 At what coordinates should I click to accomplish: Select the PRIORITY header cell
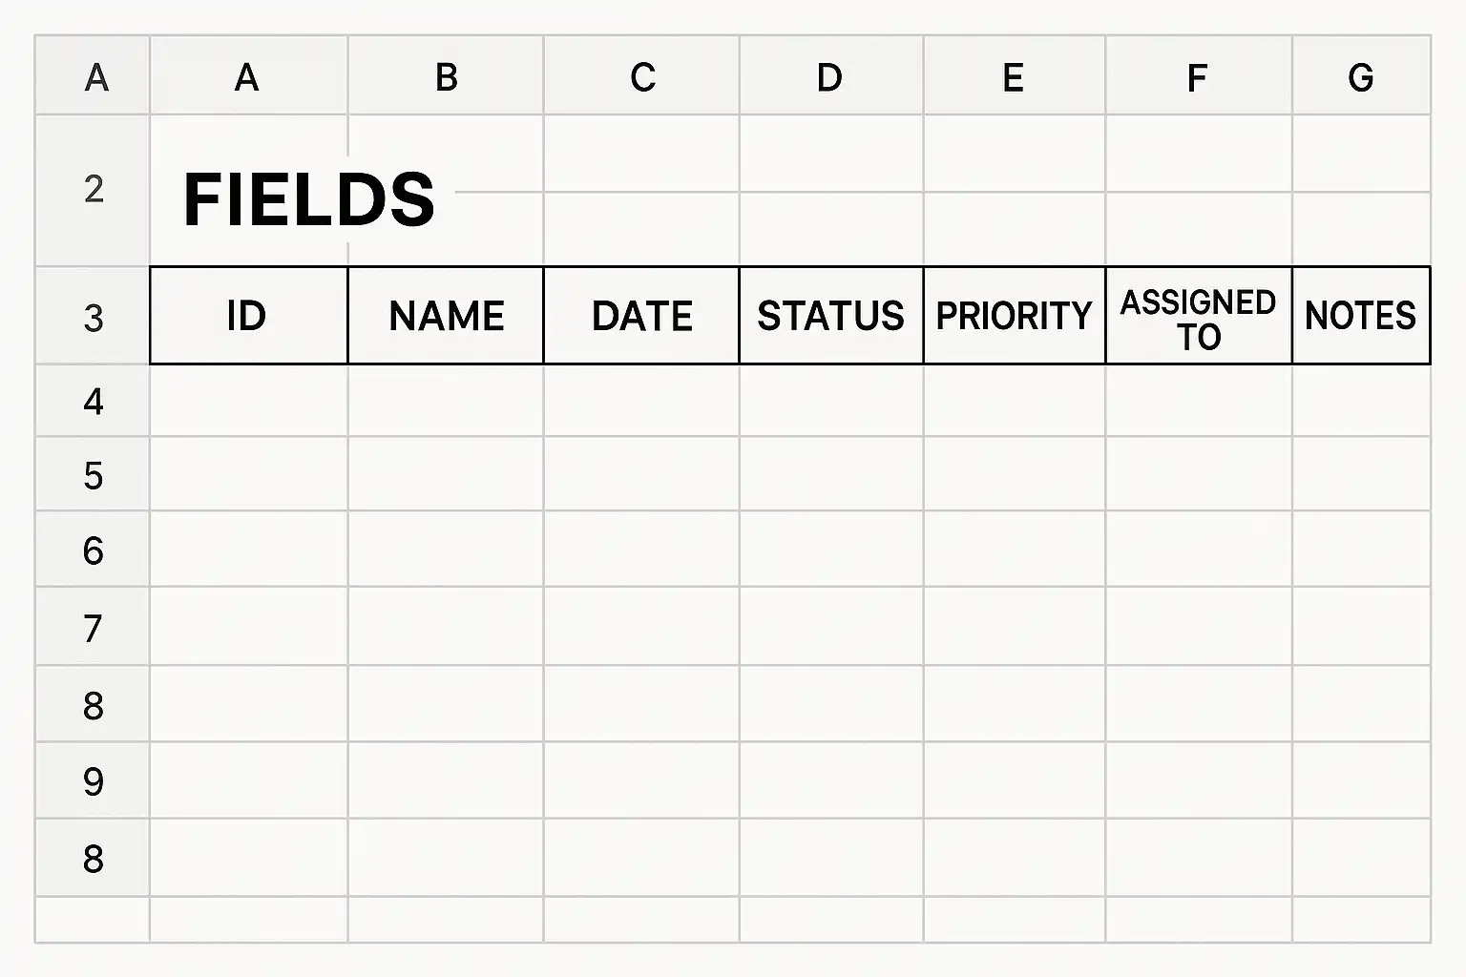click(x=1015, y=316)
